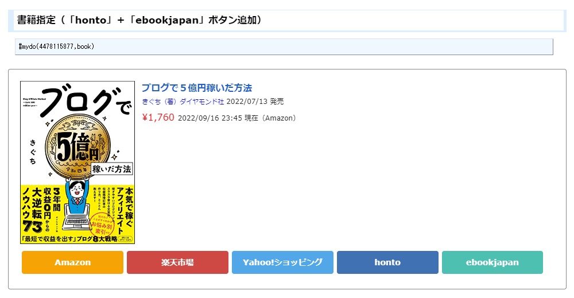Open the book cover thumbnail image
The width and height of the screenshot is (574, 298).
tap(77, 162)
